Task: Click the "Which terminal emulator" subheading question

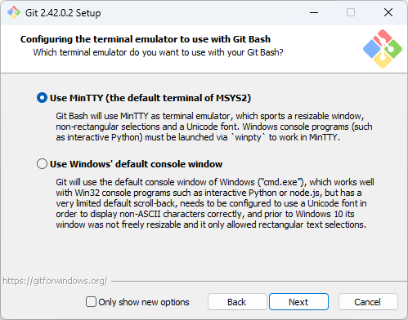Action: (x=158, y=52)
